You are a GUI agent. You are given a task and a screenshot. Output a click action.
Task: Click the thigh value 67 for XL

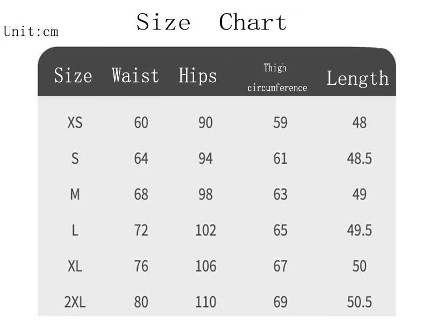tap(280, 266)
